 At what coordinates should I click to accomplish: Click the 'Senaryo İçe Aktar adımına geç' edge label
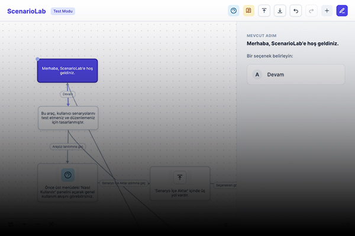tap(124, 183)
